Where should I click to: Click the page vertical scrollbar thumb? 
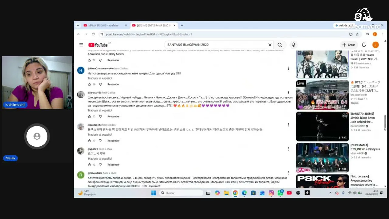(385, 122)
